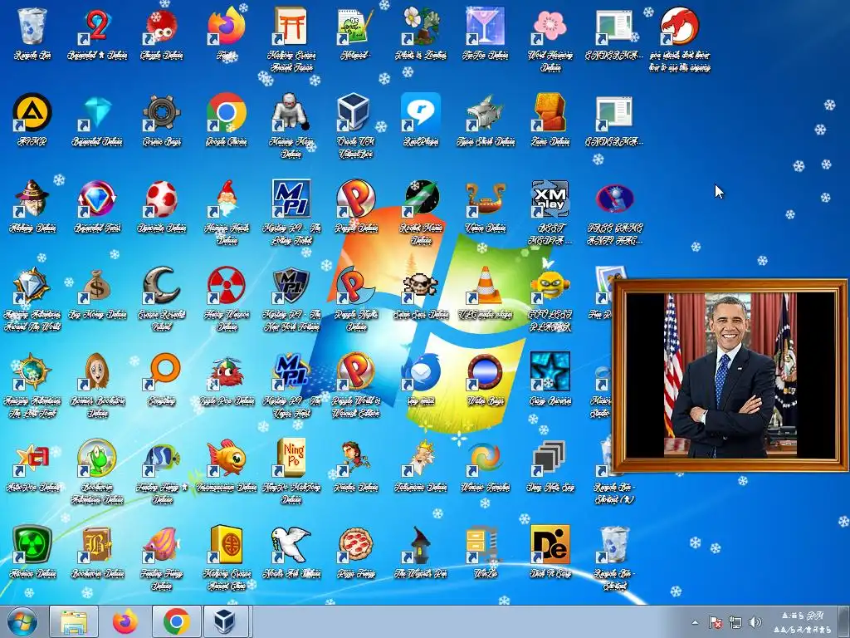Launch AIMP music player shortcut
The height and width of the screenshot is (638, 850).
(32, 112)
